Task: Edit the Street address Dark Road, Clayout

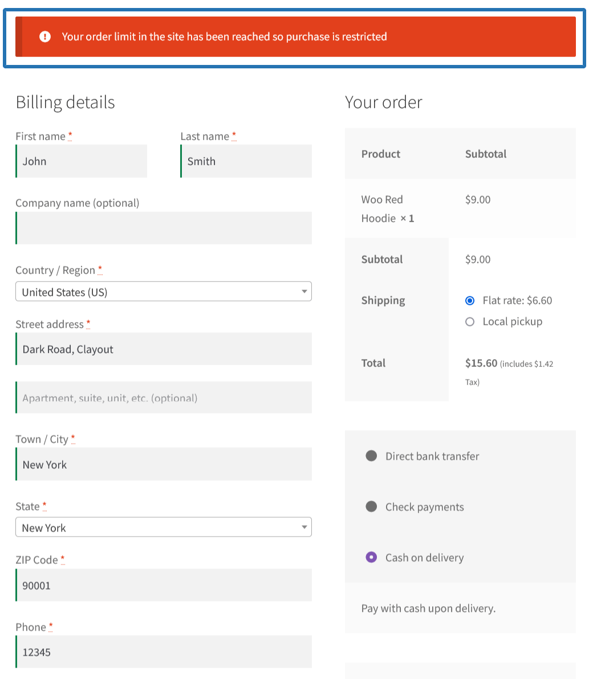Action: [x=164, y=349]
